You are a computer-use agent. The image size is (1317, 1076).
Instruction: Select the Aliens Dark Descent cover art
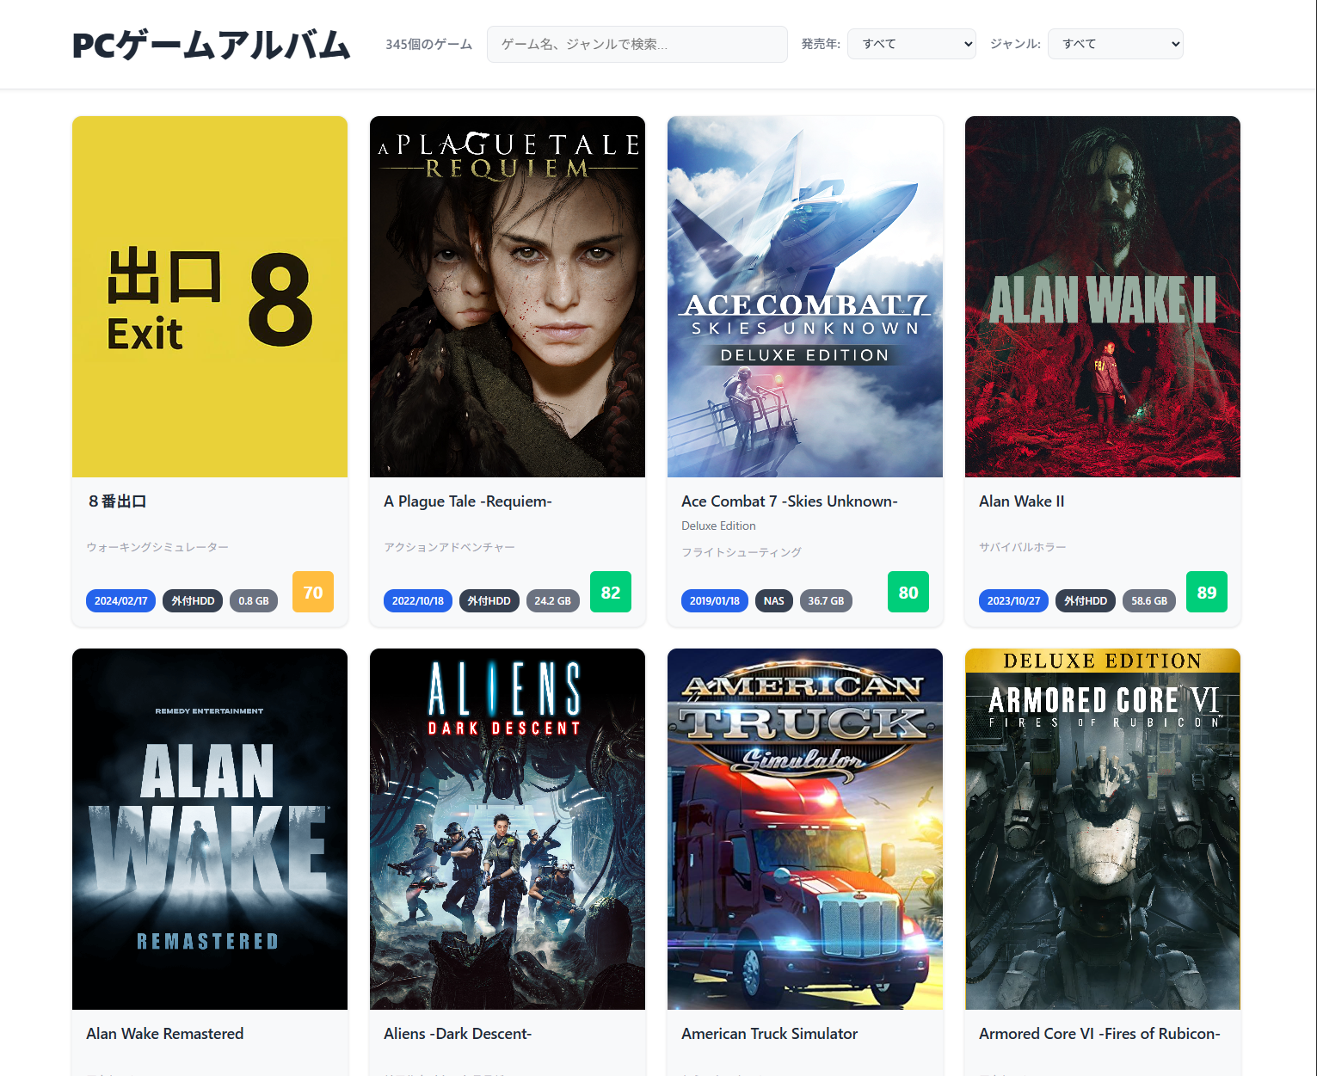507,828
